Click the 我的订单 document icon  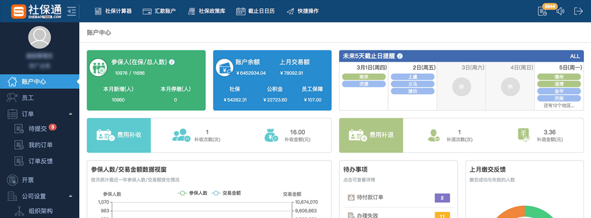pyautogui.click(x=19, y=145)
